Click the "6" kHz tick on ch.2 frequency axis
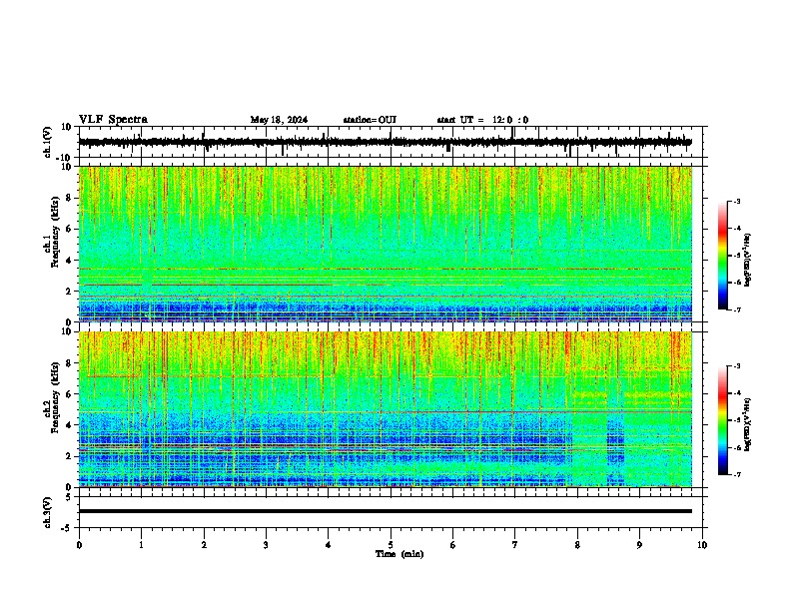The width and height of the screenshot is (791, 611). [x=70, y=394]
